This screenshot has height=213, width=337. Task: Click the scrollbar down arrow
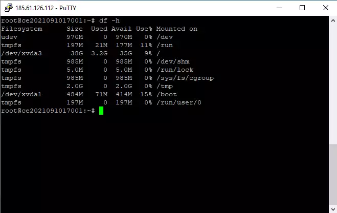[333, 209]
